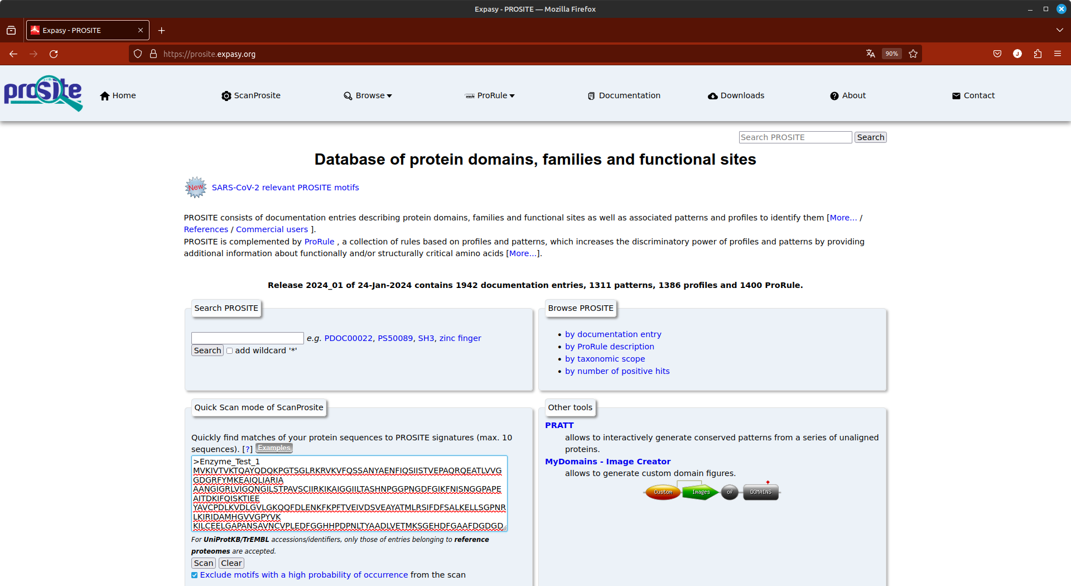Open the Extensions puzzle icon
The image size is (1071, 586).
point(1038,54)
